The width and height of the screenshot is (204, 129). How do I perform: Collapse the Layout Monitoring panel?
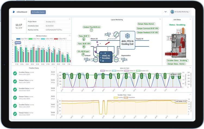click(160, 20)
